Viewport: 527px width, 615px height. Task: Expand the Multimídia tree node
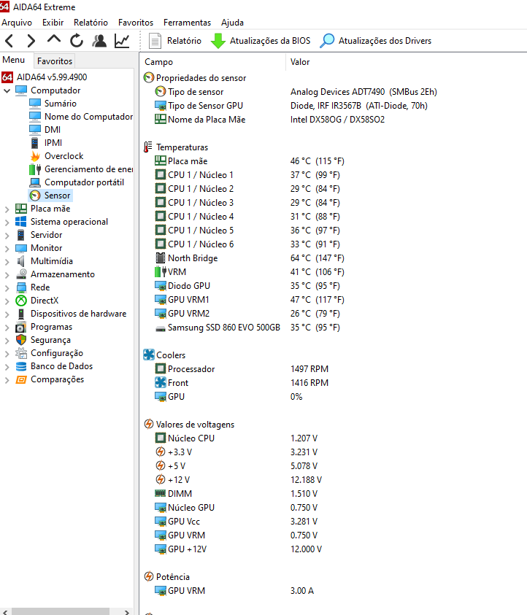click(x=7, y=262)
